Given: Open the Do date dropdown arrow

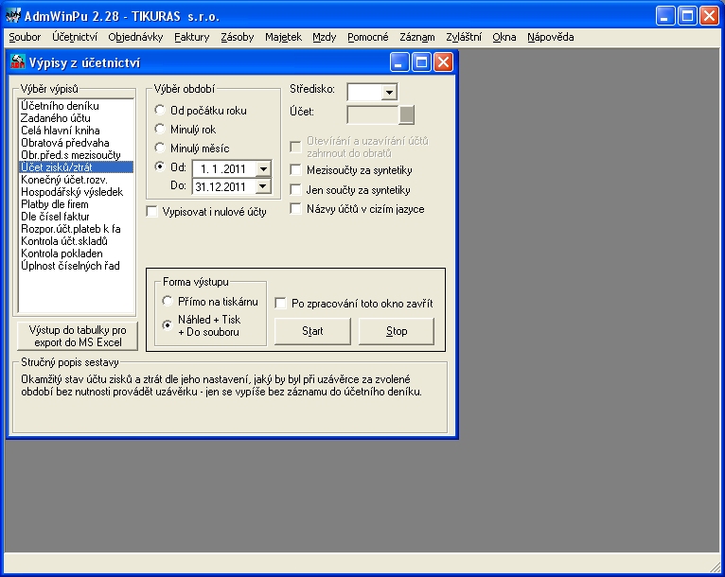Looking at the screenshot, I should pos(263,186).
